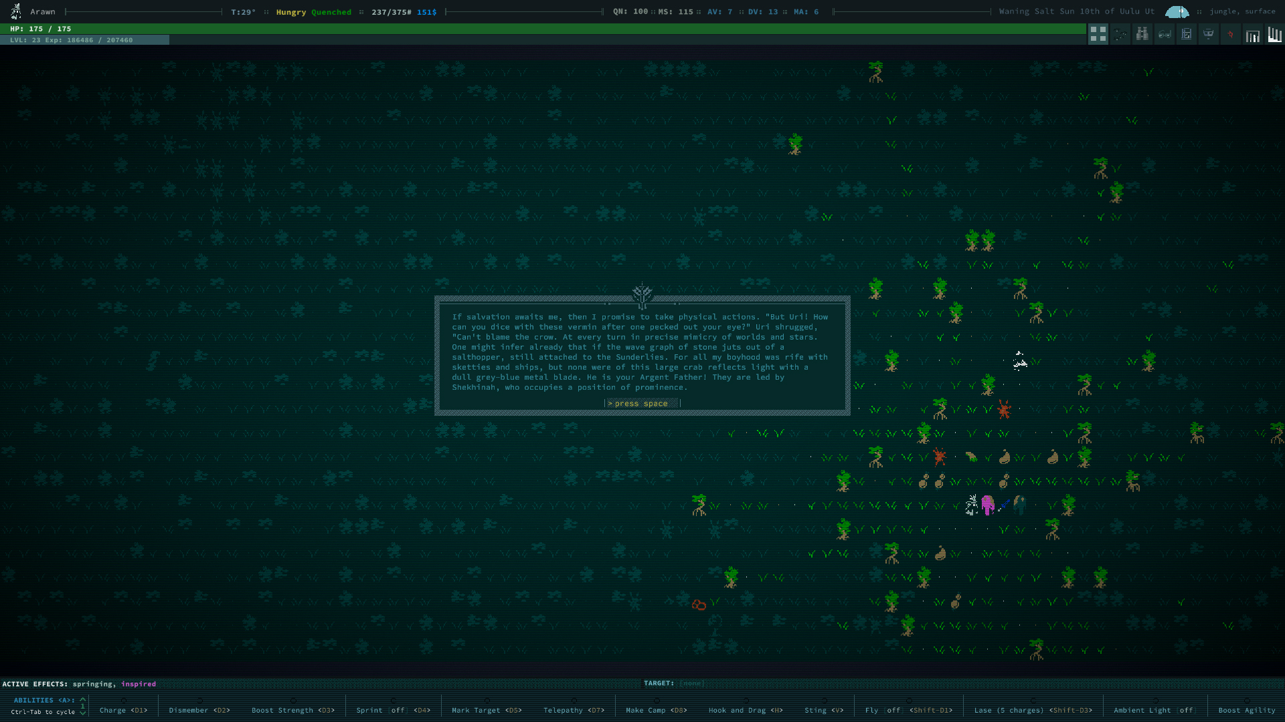Cycle abilities down with the down arrow
Screen dimensions: 1285x722
83,713
